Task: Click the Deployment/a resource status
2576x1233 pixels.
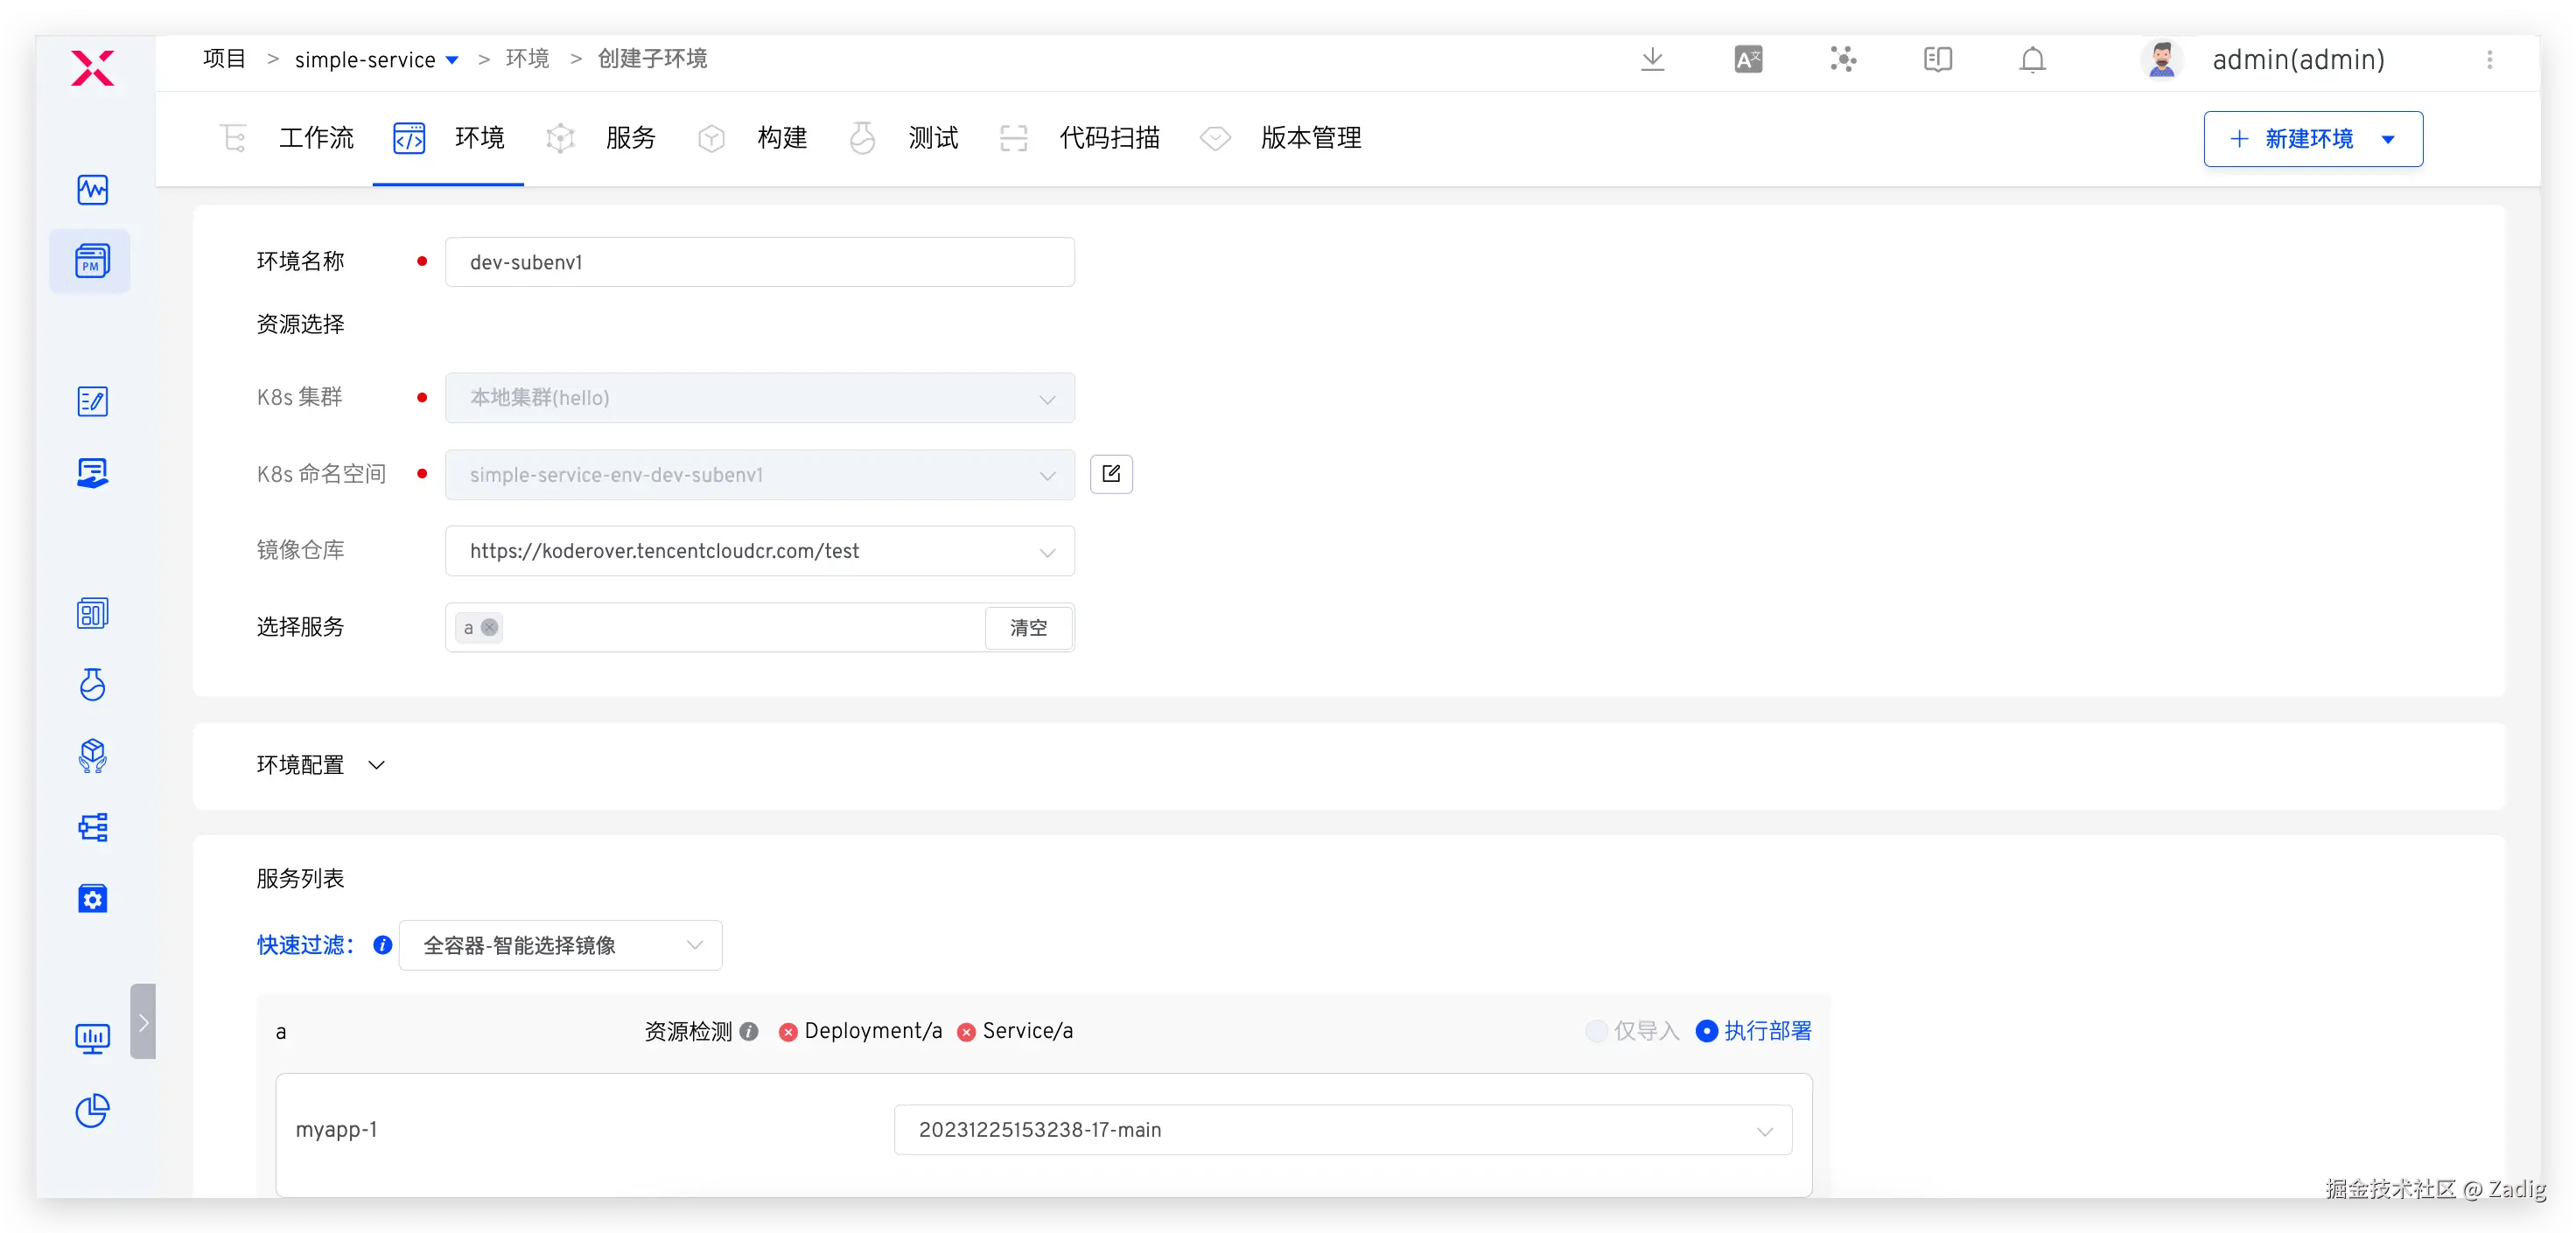Action: pos(861,1031)
